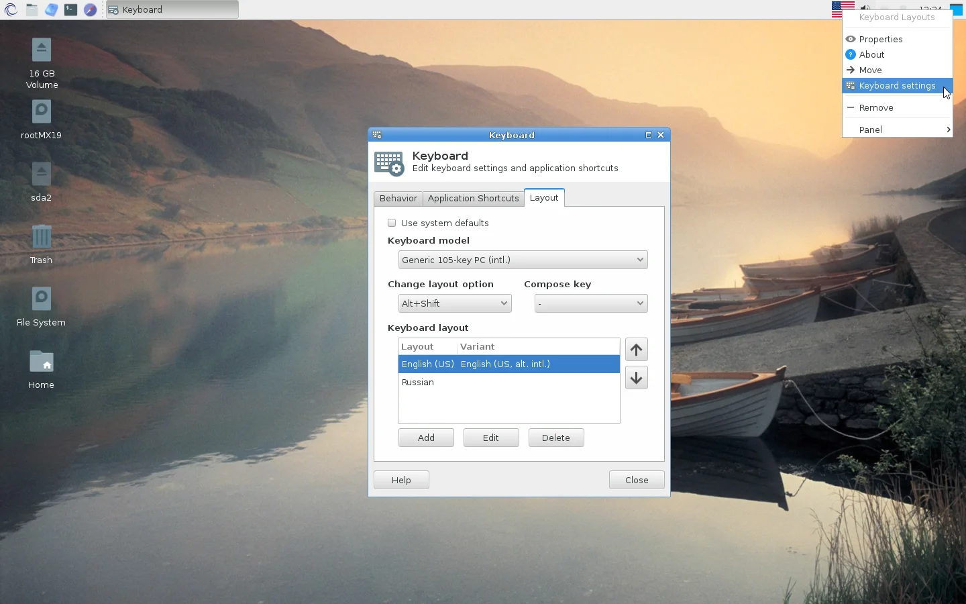Switch to the Behavior tab
The height and width of the screenshot is (604, 966).
(x=398, y=198)
